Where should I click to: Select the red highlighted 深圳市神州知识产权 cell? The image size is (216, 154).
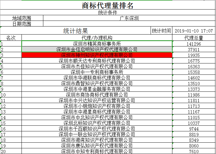point(97,55)
